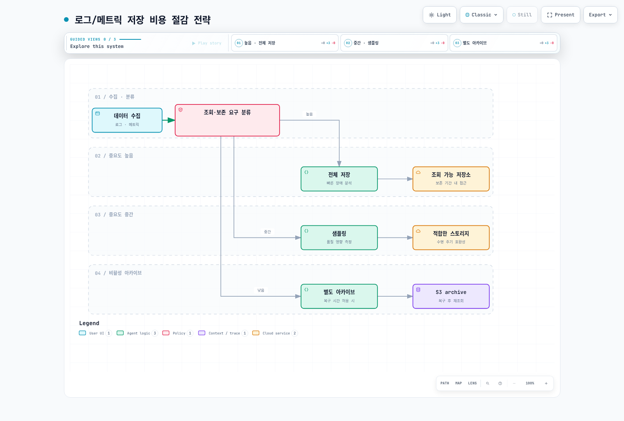Click the 전체 저장 node
The width and height of the screenshot is (624, 421).
(339, 179)
